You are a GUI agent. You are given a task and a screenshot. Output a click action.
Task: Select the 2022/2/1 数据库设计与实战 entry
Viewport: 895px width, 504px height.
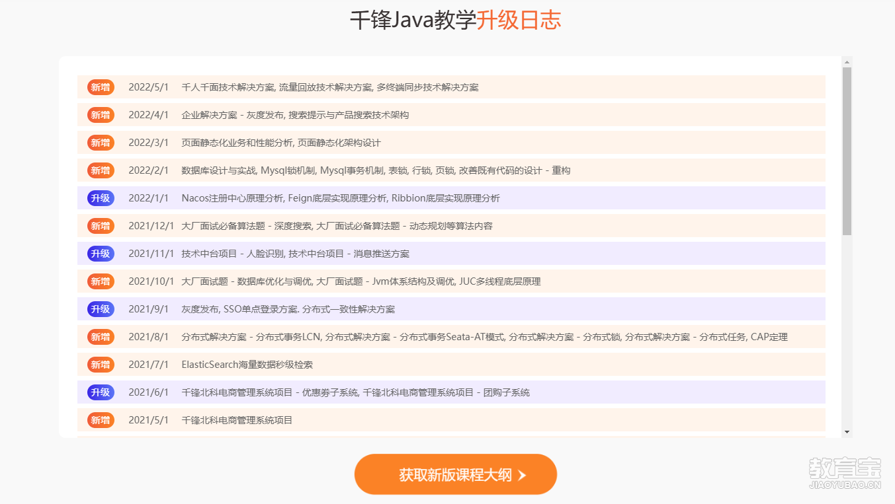tap(376, 170)
